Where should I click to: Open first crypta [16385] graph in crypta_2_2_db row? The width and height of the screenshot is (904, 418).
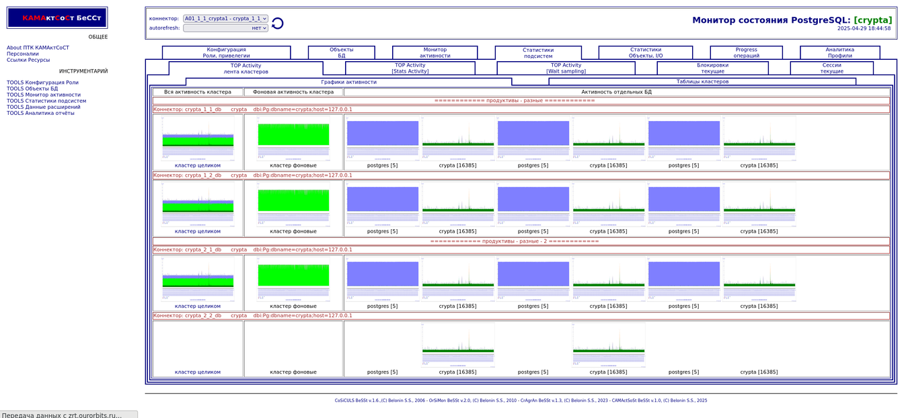pyautogui.click(x=457, y=345)
